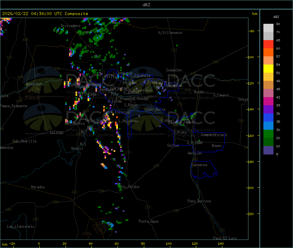
Task: Click the Agua_Toro map label
Action: (35, 84)
